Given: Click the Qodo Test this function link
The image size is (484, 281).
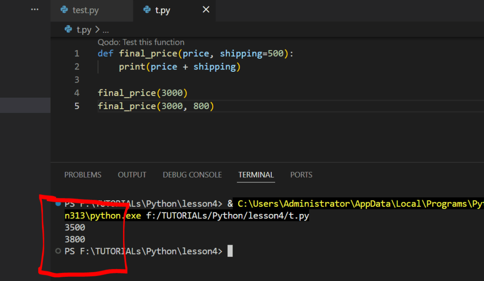Looking at the screenshot, I should click(141, 42).
